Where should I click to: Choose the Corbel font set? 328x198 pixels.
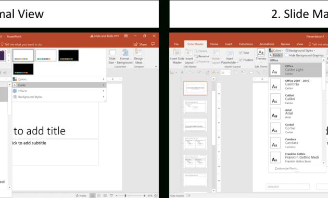pyautogui.click(x=295, y=128)
